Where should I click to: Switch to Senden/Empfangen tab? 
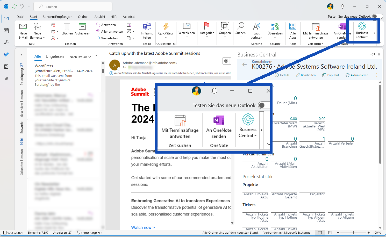pyautogui.click(x=58, y=17)
